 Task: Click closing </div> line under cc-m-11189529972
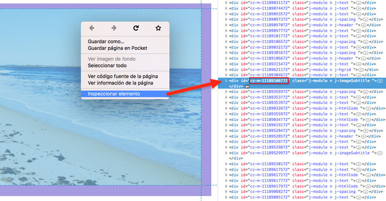tap(236, 158)
